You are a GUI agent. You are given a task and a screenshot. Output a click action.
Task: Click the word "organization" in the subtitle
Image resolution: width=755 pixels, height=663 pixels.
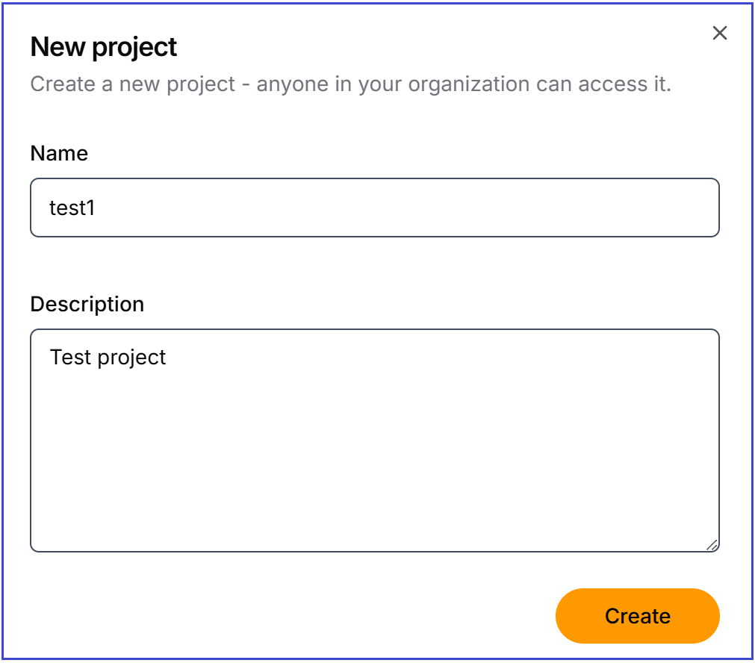(x=458, y=84)
